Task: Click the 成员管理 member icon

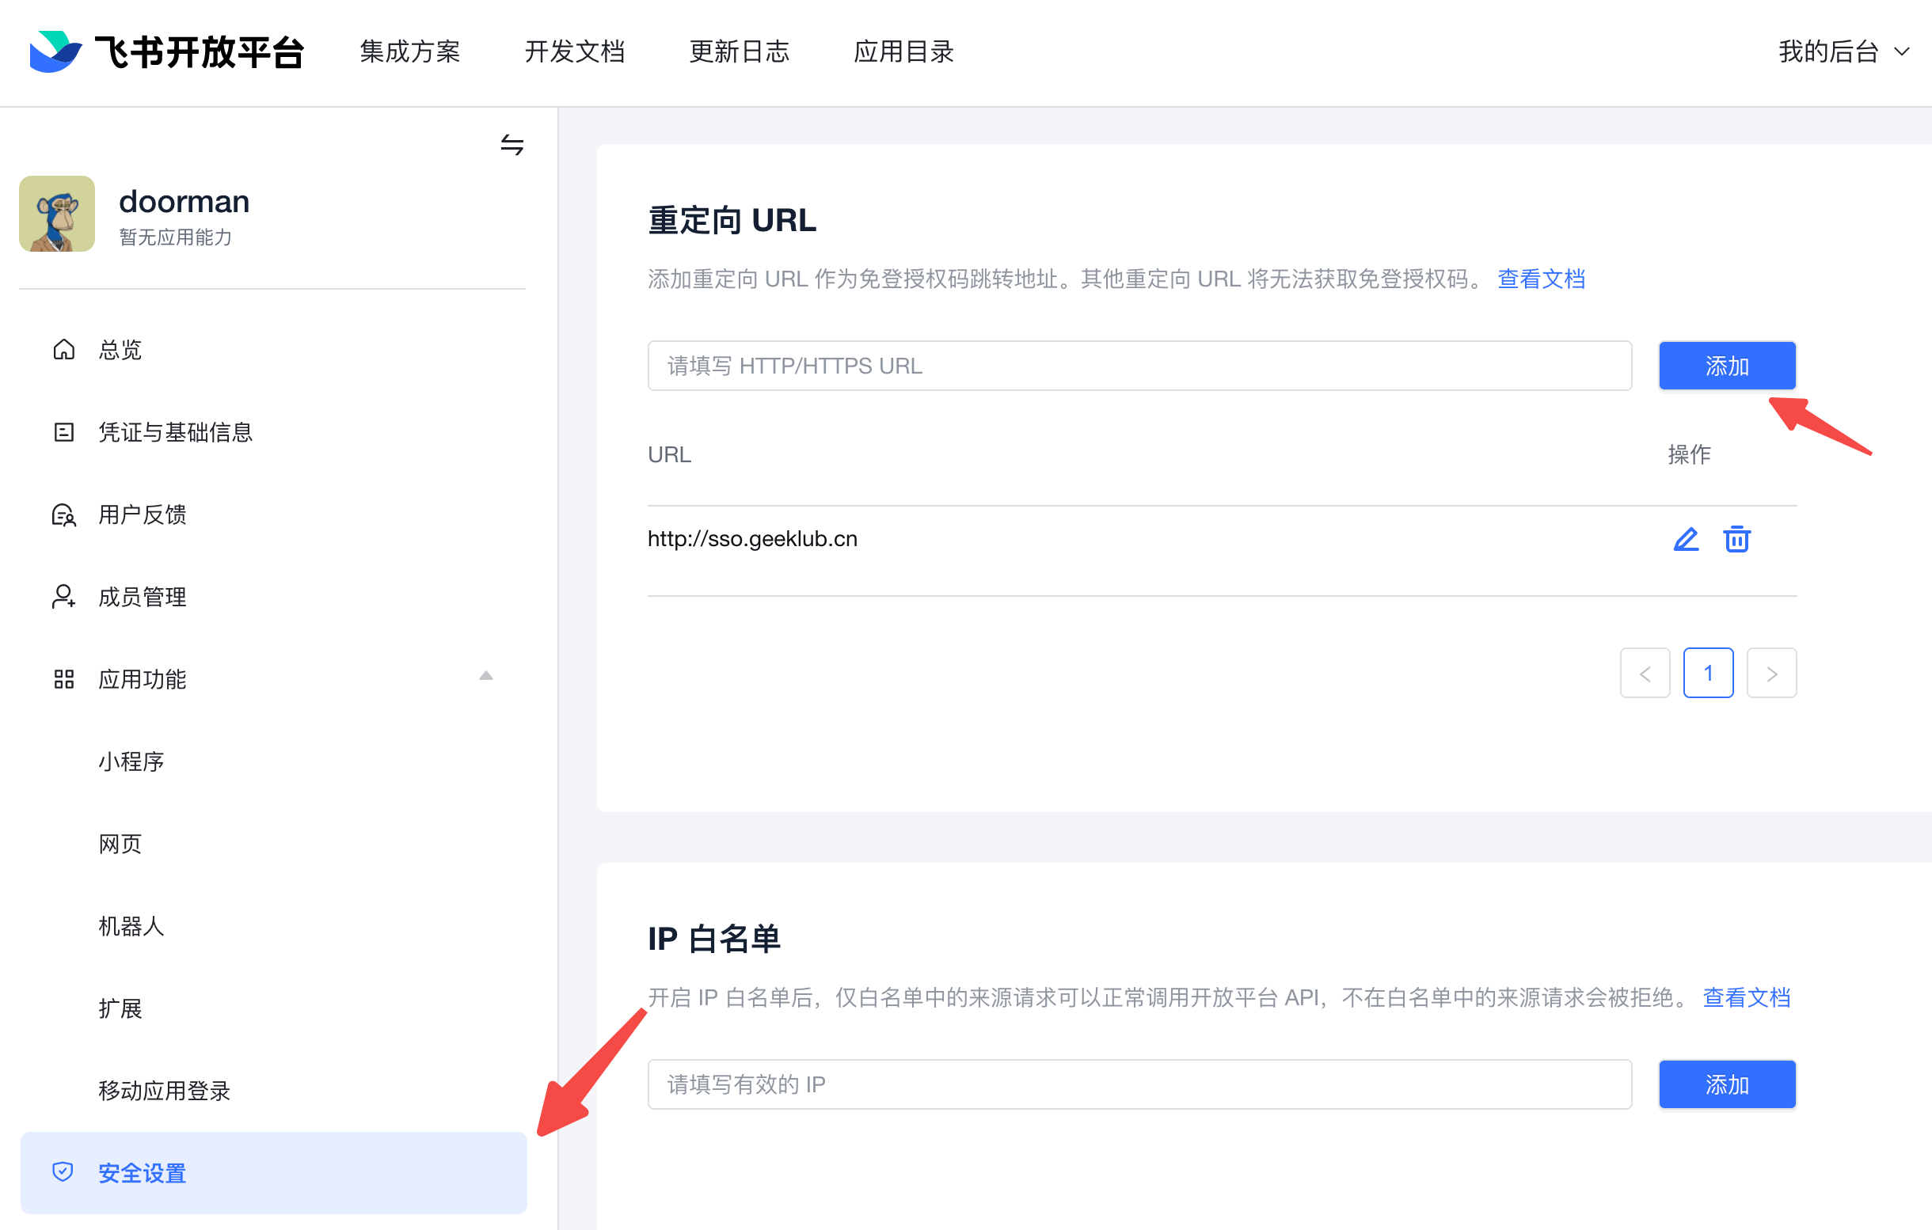Action: 63,597
